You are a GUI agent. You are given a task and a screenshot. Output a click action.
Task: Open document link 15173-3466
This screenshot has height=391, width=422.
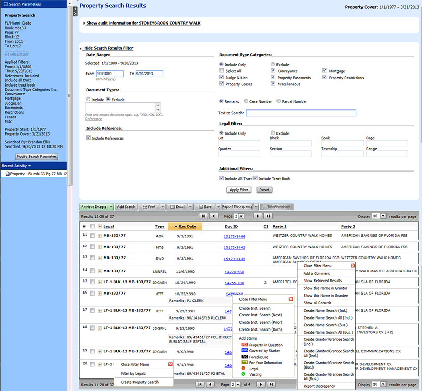click(234, 236)
